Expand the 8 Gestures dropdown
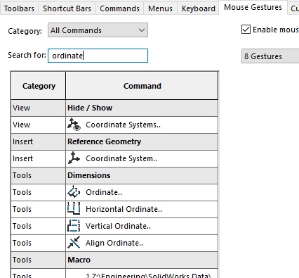The image size is (299, 278). (x=270, y=56)
